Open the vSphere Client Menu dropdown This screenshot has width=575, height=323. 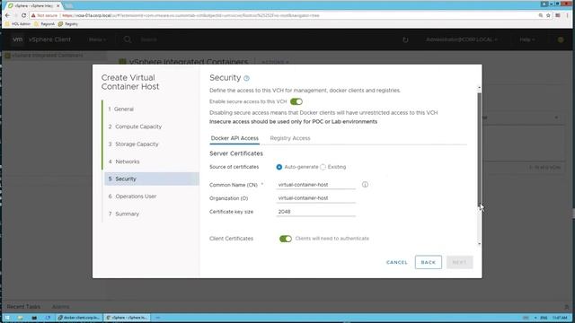pos(98,39)
